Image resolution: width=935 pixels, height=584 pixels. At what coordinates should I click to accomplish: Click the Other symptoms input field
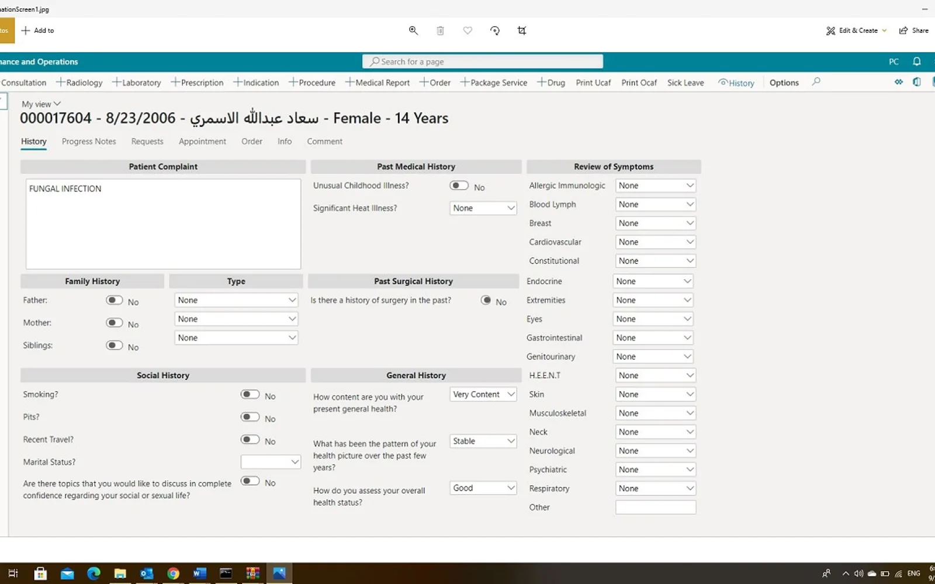(x=656, y=507)
